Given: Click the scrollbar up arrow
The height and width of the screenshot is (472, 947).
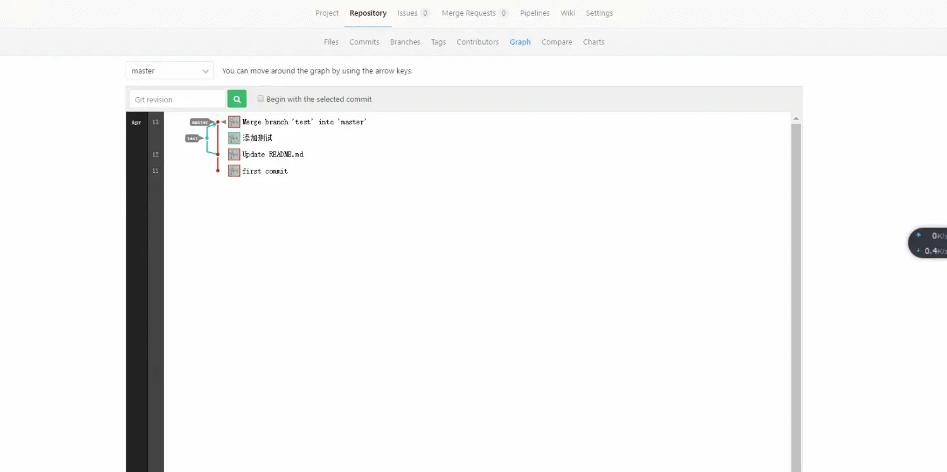Looking at the screenshot, I should click(x=796, y=118).
